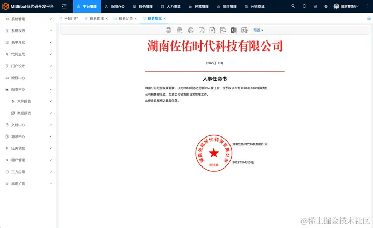Click the 系统管理 sidebar icon
The image size is (373, 228).
[7, 19]
